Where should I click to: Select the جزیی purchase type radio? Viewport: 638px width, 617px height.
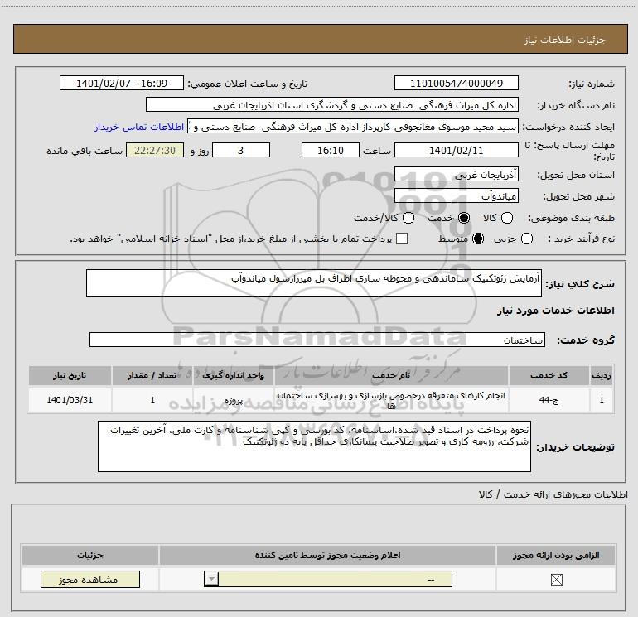coord(526,239)
